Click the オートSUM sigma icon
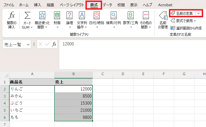The image size is (206, 127). point(27,15)
